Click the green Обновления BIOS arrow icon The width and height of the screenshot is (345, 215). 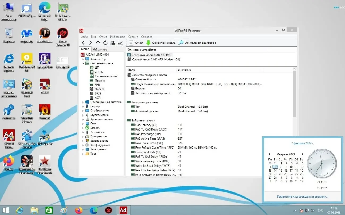coord(148,42)
